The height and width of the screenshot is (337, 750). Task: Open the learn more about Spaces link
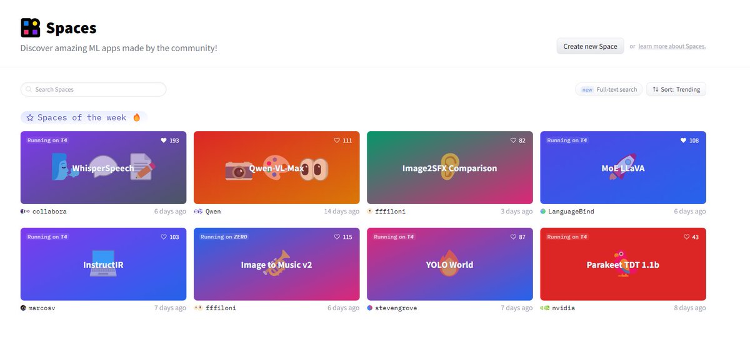click(x=672, y=46)
